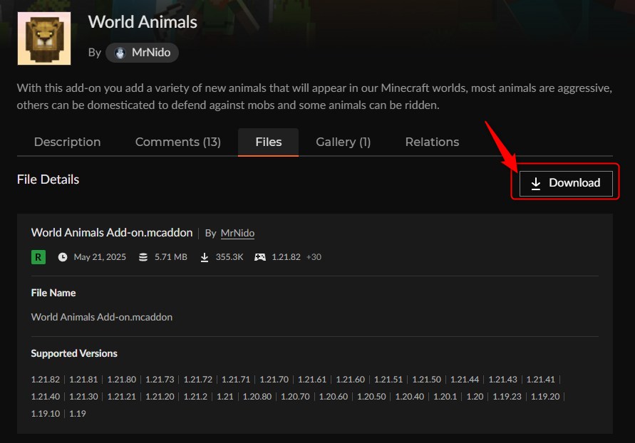The image size is (635, 443).
Task: Click file name value World Animals Add-on.mcaddon
Action: pyautogui.click(x=102, y=317)
